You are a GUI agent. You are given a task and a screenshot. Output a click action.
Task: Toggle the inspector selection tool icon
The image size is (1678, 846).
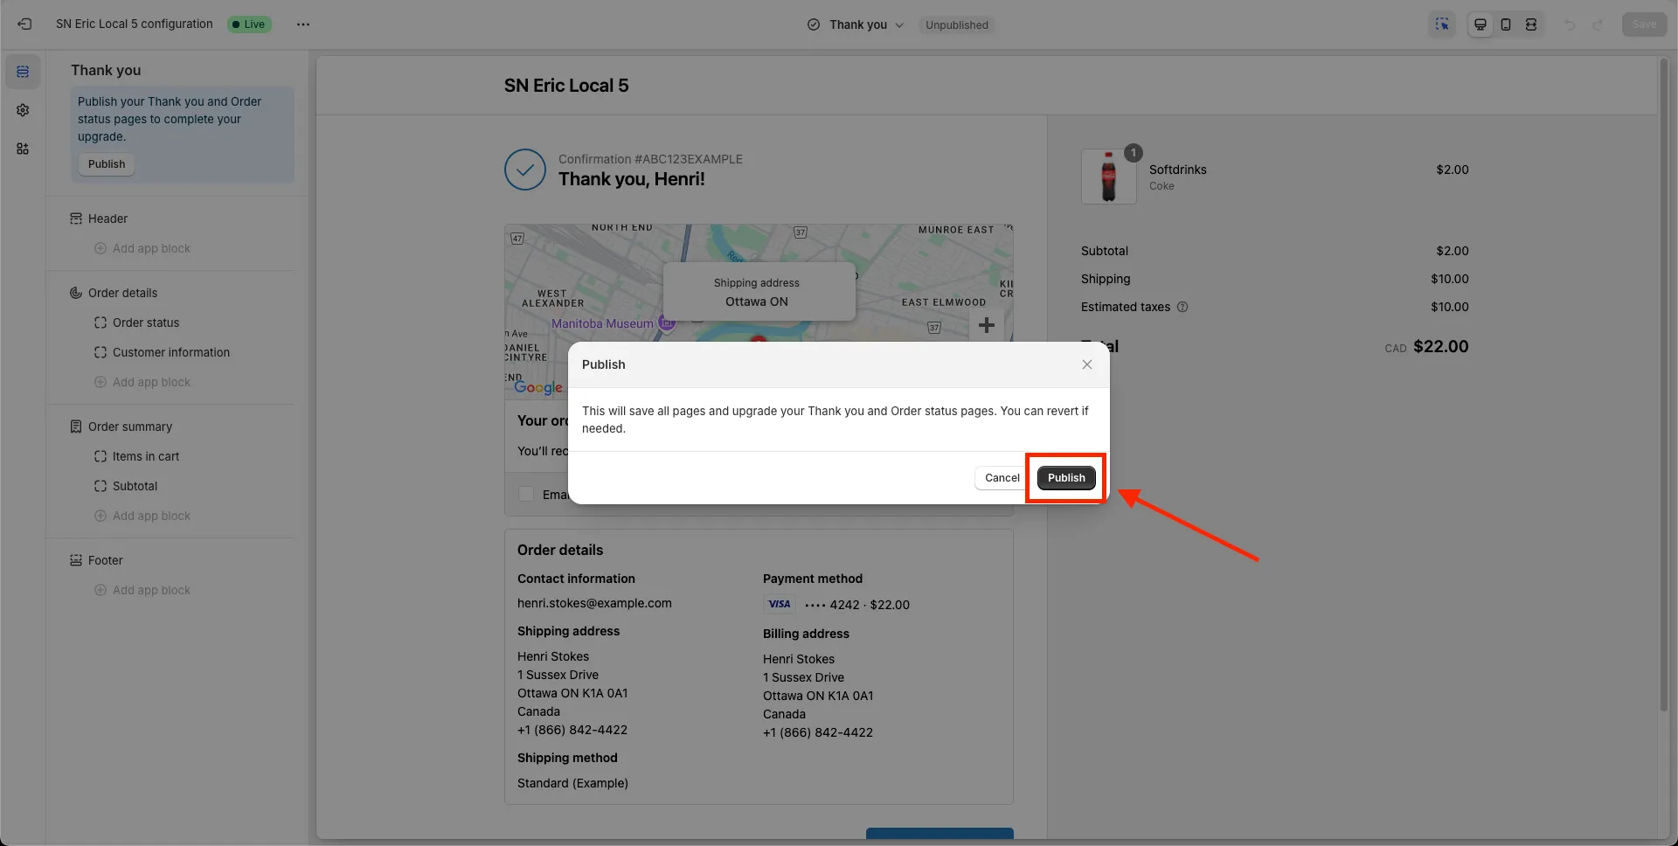[x=1442, y=24]
